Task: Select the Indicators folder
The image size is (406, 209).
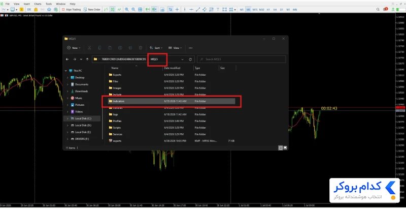Action: coord(172,101)
